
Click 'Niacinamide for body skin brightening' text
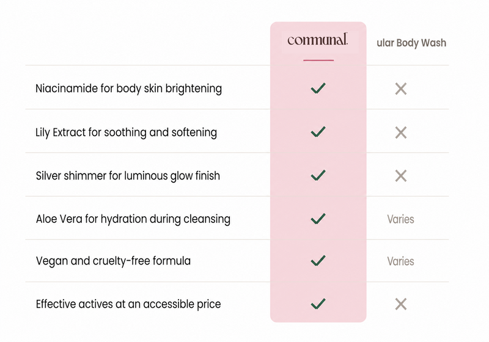(x=129, y=89)
